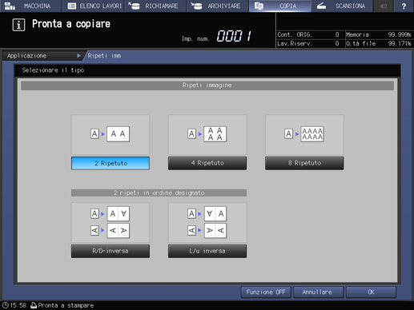Click the R/D-inversa layout diagram

click(111, 222)
